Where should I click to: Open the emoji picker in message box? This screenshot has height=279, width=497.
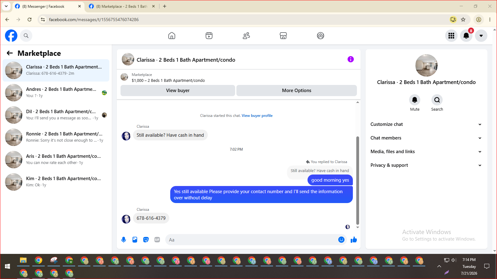[x=341, y=240]
